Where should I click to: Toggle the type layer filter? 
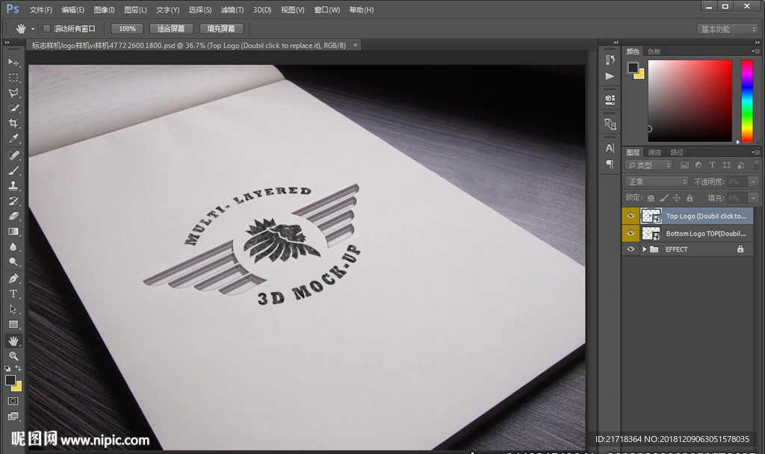pos(712,165)
